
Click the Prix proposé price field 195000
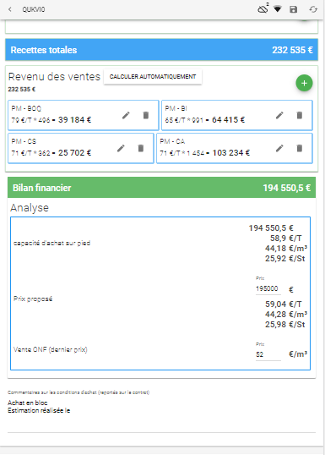(x=268, y=288)
